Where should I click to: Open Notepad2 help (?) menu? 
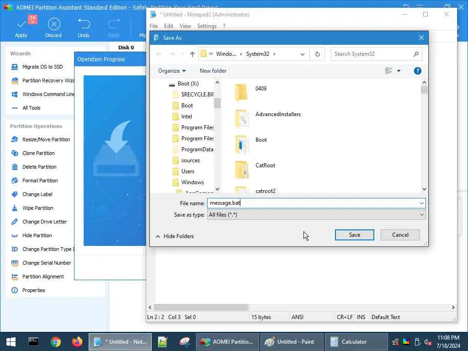224,26
